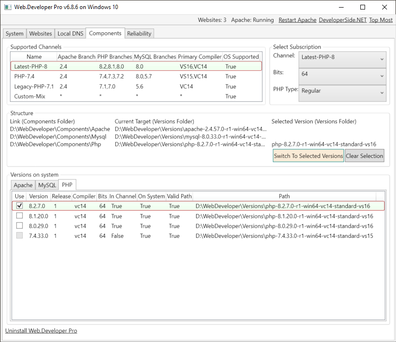Check the Use box for PHP 8.0.29.0
This screenshot has height=342, width=396.
(20, 225)
